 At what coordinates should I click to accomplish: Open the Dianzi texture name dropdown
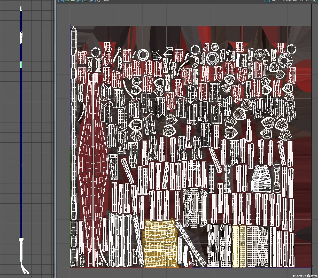297,1
